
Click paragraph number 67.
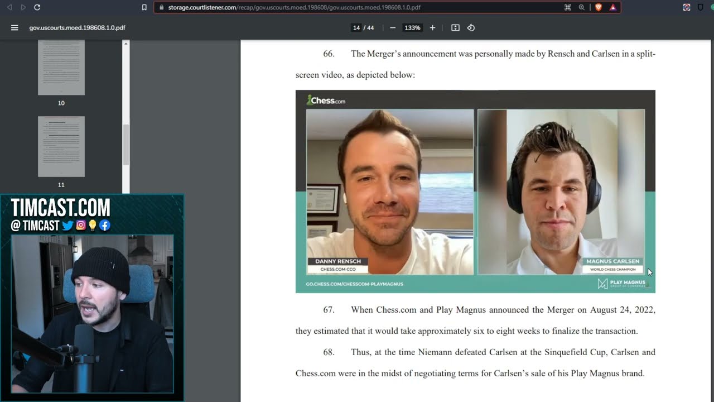coord(329,309)
